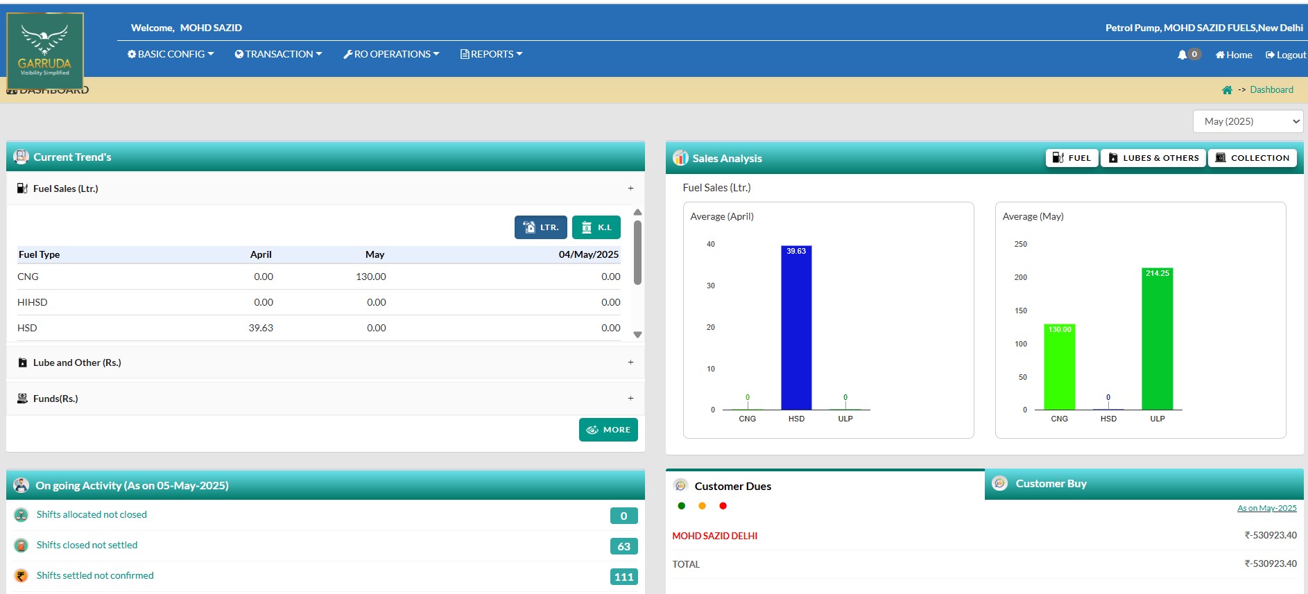Click the CNG May value 130.00
This screenshot has width=1308, height=594.
click(371, 277)
